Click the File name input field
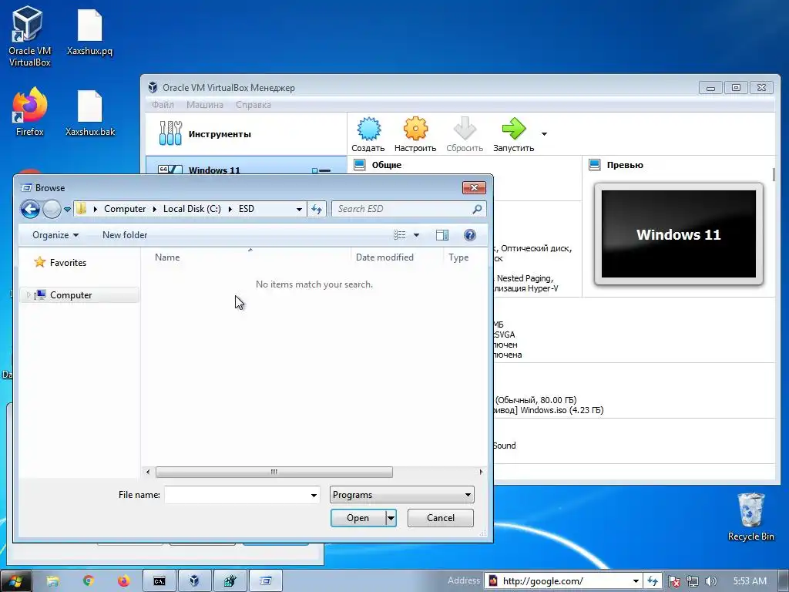789x592 pixels. 237,495
